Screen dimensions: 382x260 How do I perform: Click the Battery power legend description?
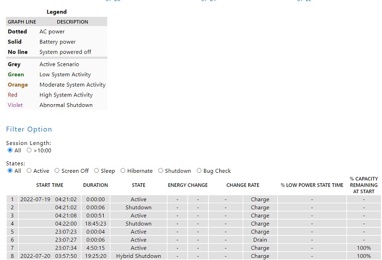pyautogui.click(x=57, y=42)
